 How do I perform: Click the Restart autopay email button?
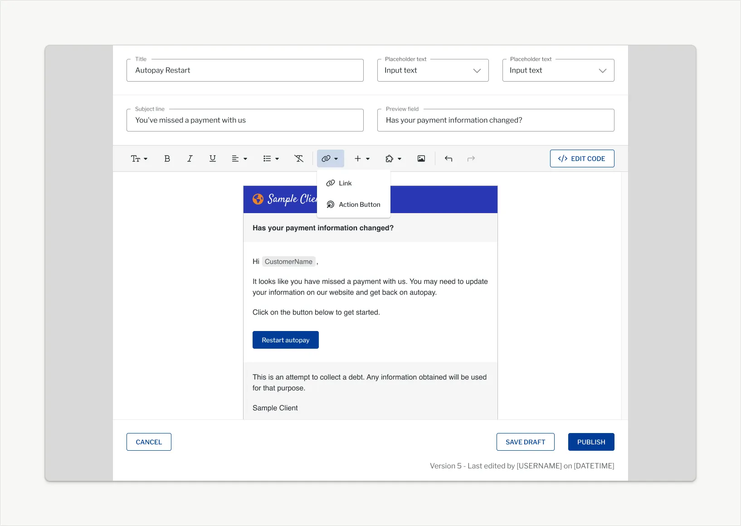285,340
